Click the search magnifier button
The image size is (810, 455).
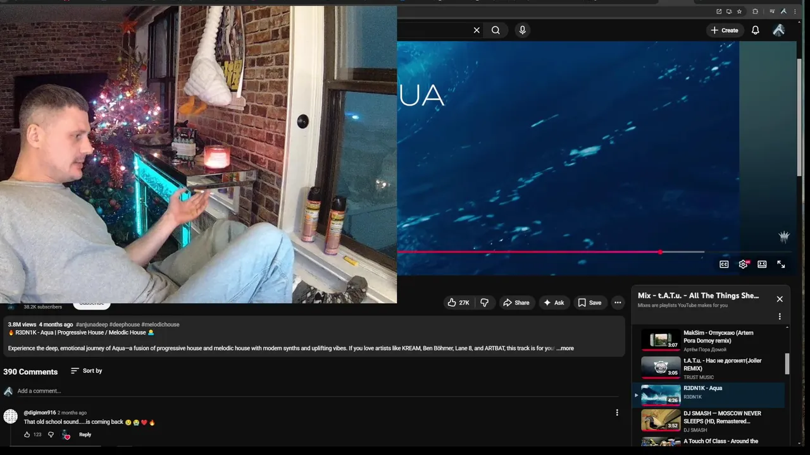point(495,30)
